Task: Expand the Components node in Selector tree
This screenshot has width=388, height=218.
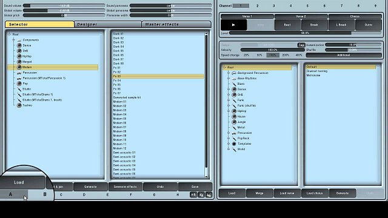Action: (x=13, y=40)
